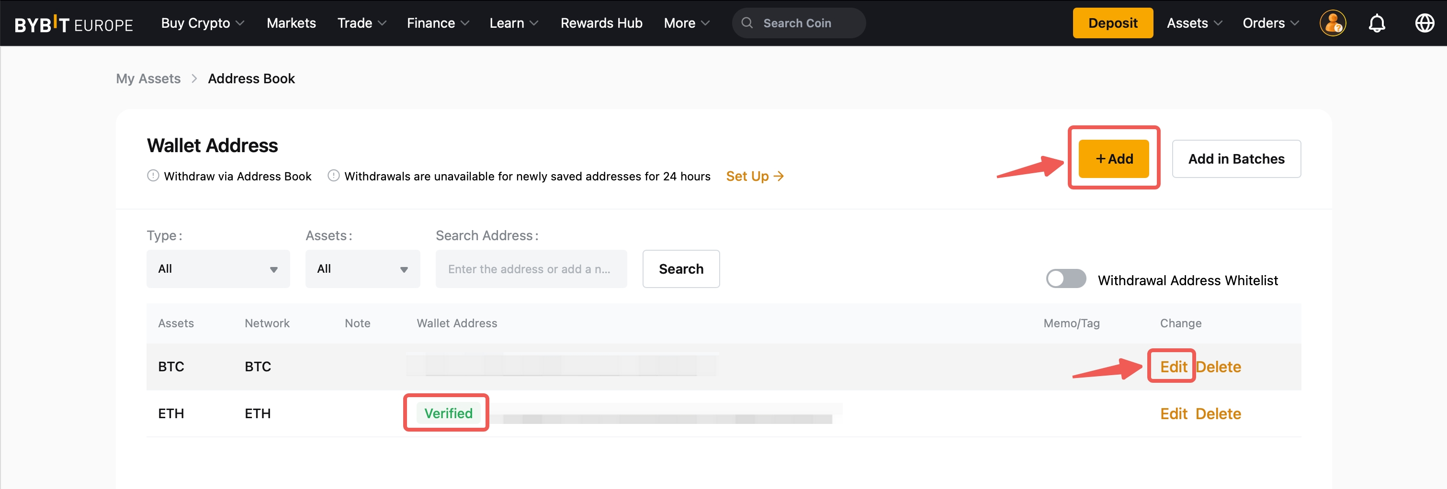Image resolution: width=1447 pixels, height=489 pixels.
Task: Open the Type filter dropdown
Action: [x=218, y=269]
